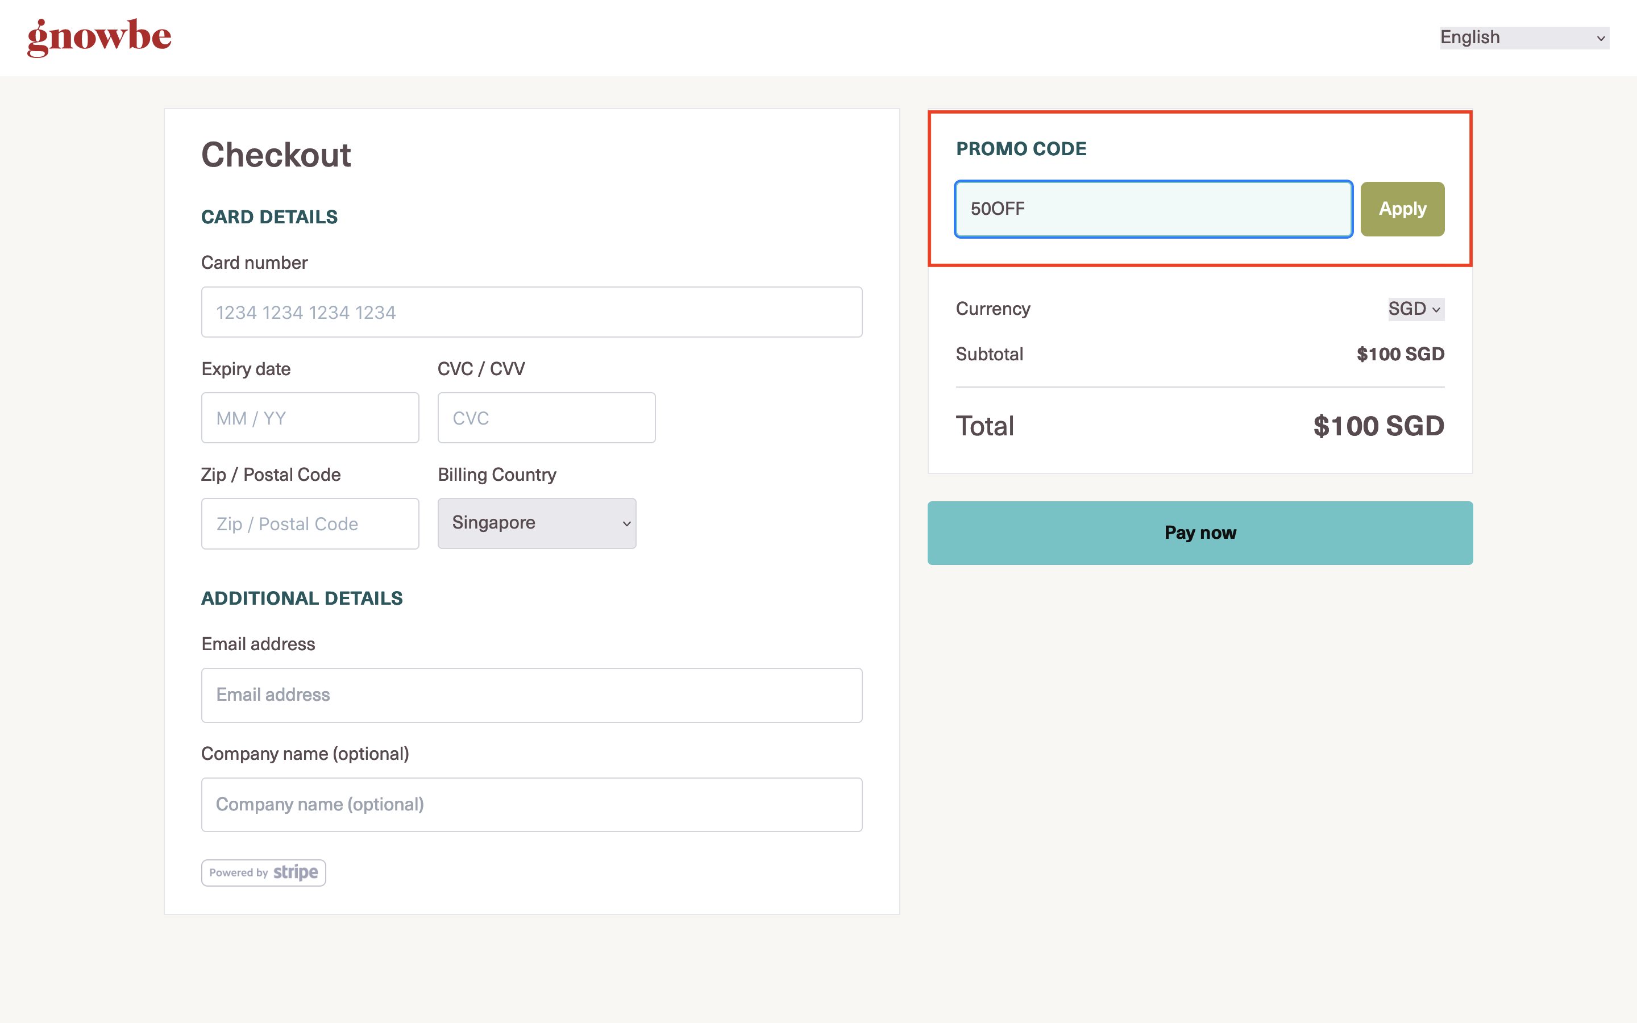This screenshot has width=1637, height=1023.
Task: Click the Pay now button
Action: [x=1200, y=533]
